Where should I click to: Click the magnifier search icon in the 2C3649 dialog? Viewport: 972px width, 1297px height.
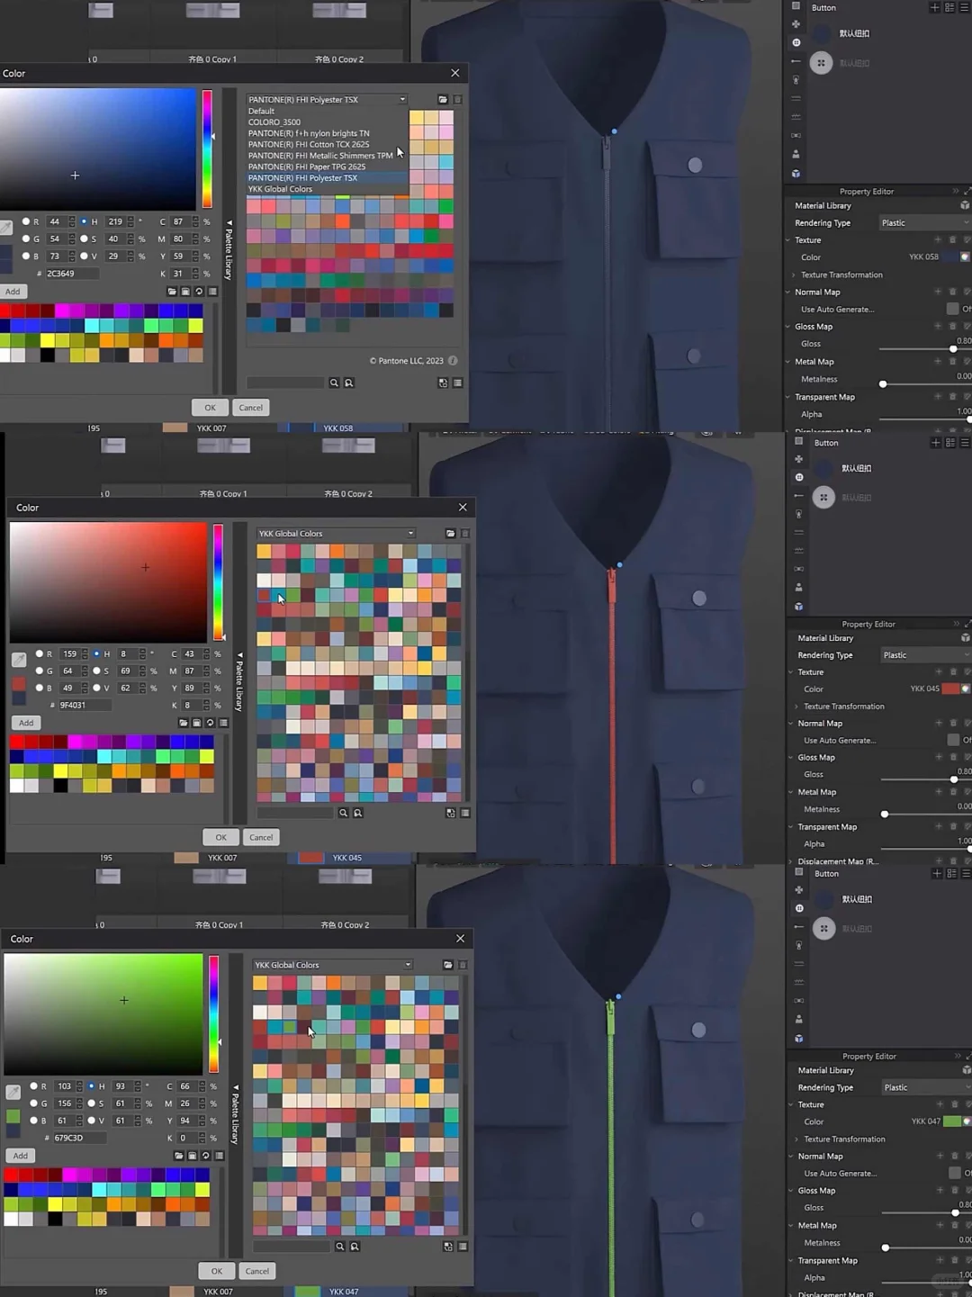pos(334,383)
